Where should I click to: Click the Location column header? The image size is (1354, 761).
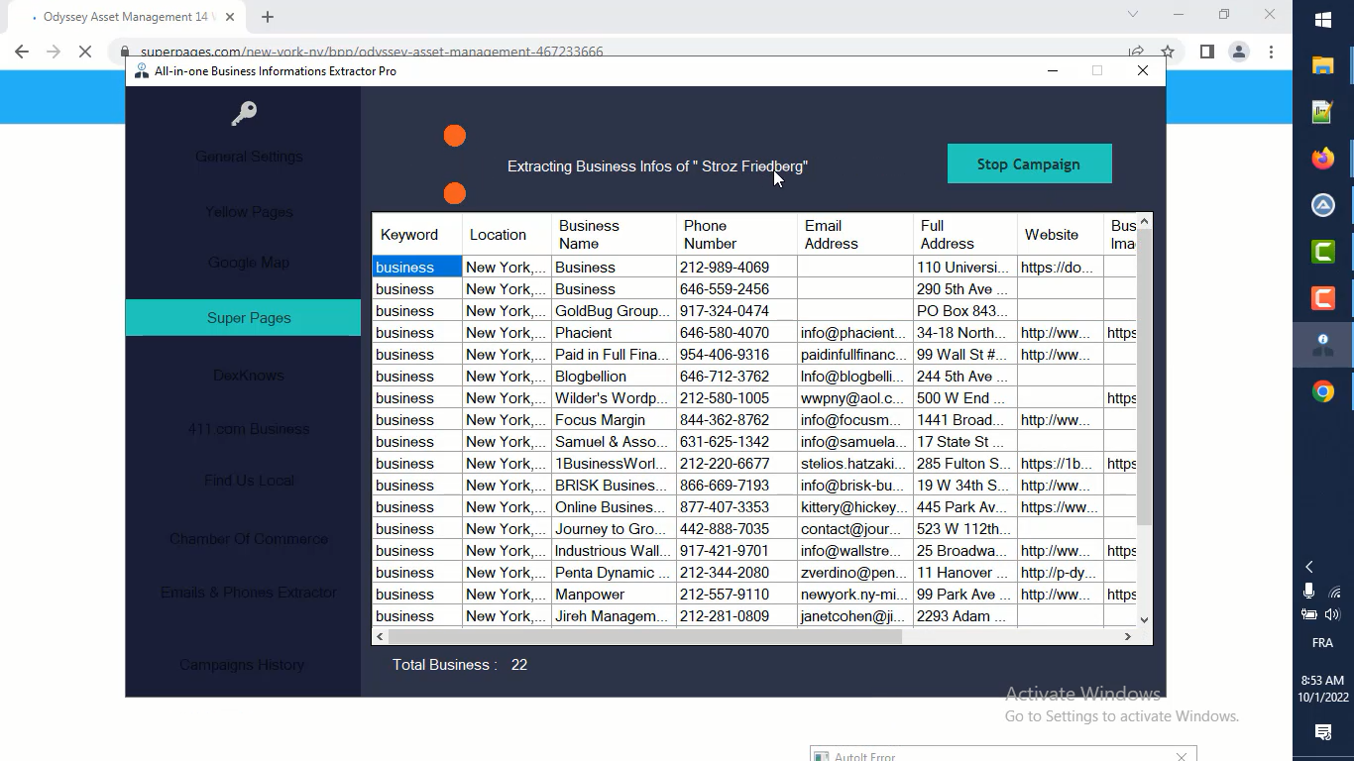coord(507,235)
